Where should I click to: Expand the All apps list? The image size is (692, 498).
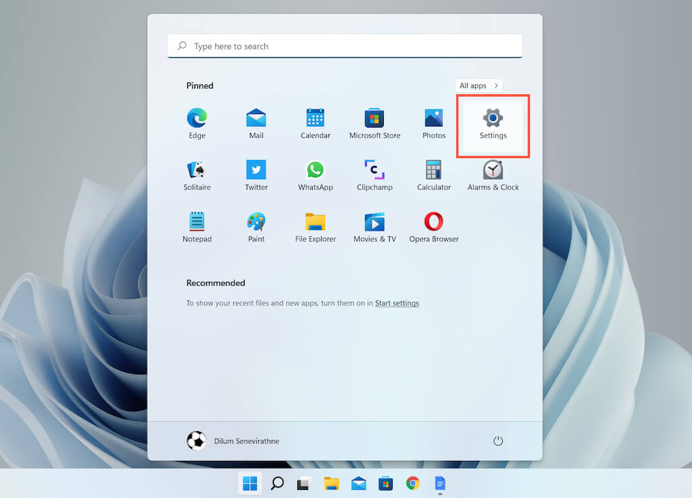479,86
